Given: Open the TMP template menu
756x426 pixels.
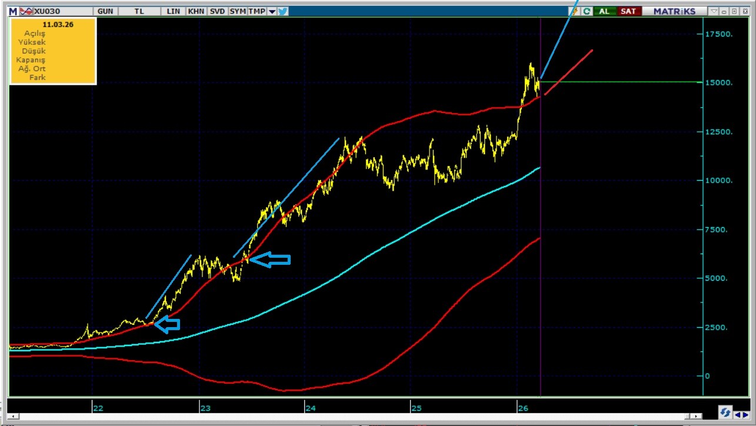Looking at the screenshot, I should click(256, 11).
